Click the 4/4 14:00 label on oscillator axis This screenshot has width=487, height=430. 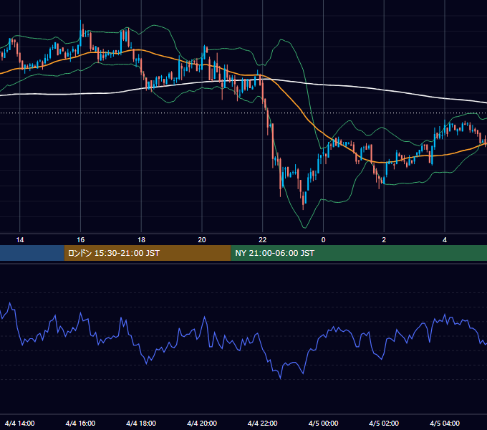click(20, 423)
